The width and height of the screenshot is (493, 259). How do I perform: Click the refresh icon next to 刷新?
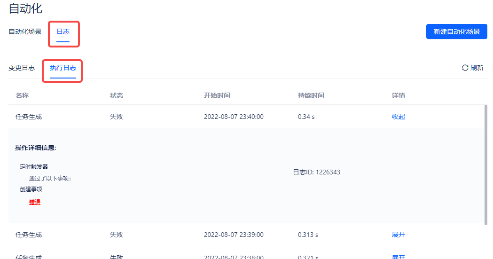click(x=465, y=68)
